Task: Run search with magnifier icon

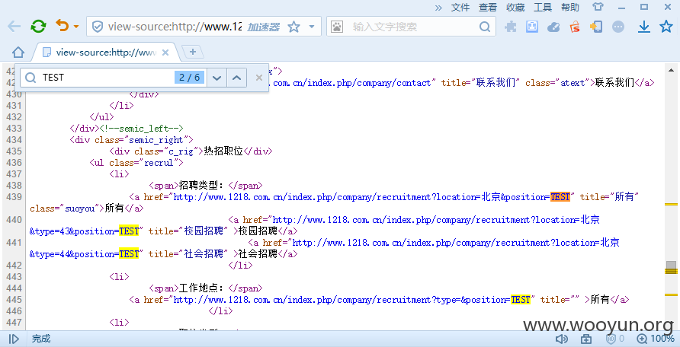Action: [x=486, y=27]
